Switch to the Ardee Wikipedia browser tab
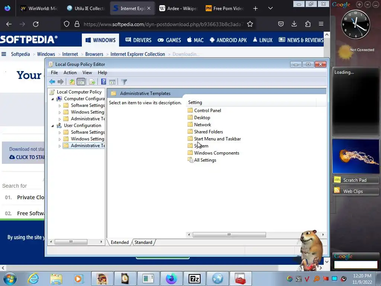The width and height of the screenshot is (381, 286). (x=179, y=9)
